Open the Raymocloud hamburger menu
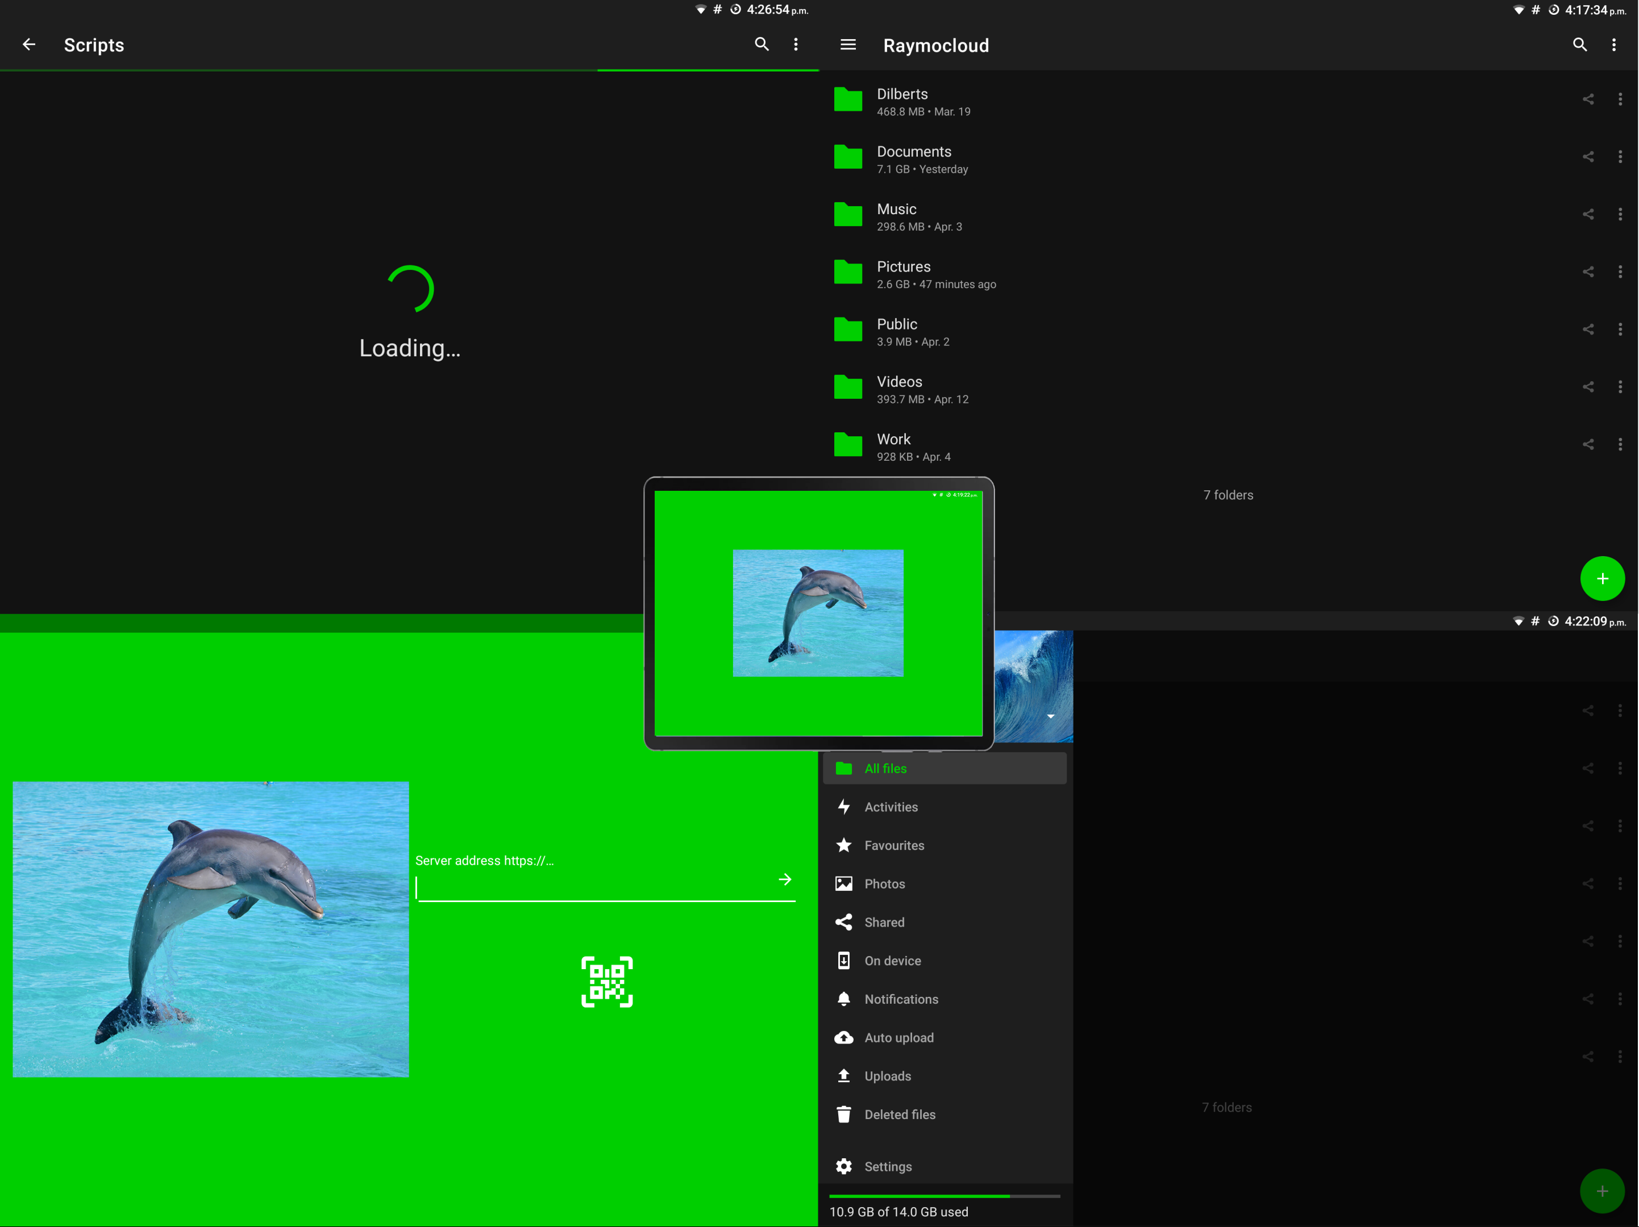1639x1227 pixels. (848, 45)
